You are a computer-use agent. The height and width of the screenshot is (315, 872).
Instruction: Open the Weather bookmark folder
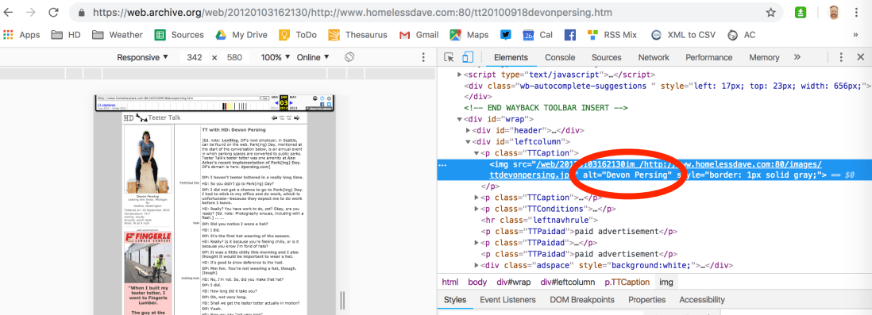pyautogui.click(x=118, y=35)
